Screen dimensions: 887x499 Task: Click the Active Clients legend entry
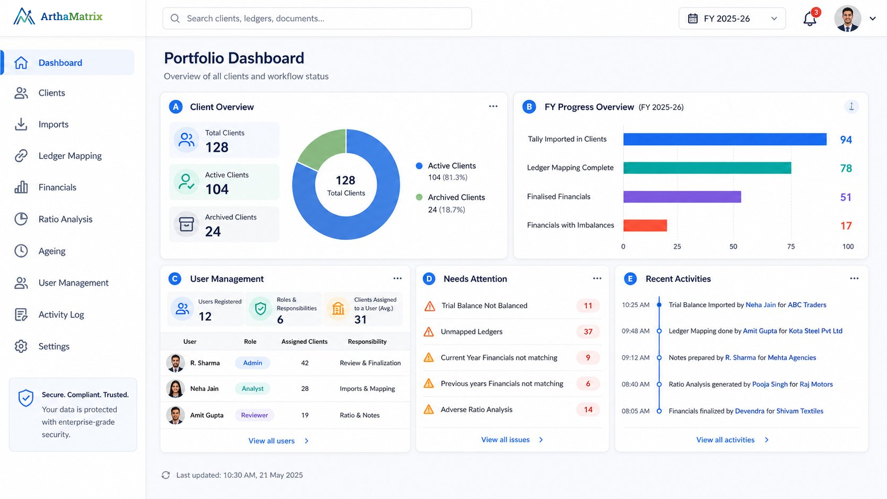446,171
